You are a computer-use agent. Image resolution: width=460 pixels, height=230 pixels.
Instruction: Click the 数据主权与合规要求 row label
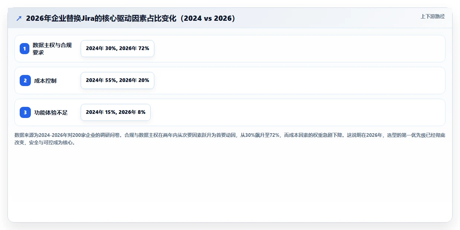tap(52, 49)
